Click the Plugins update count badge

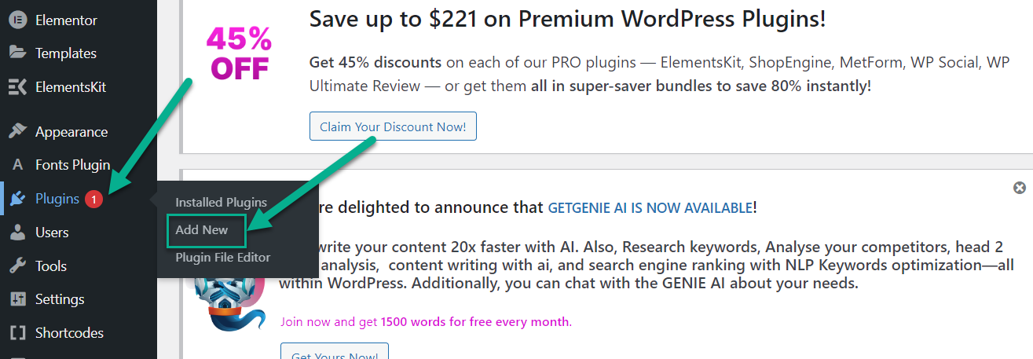(93, 200)
